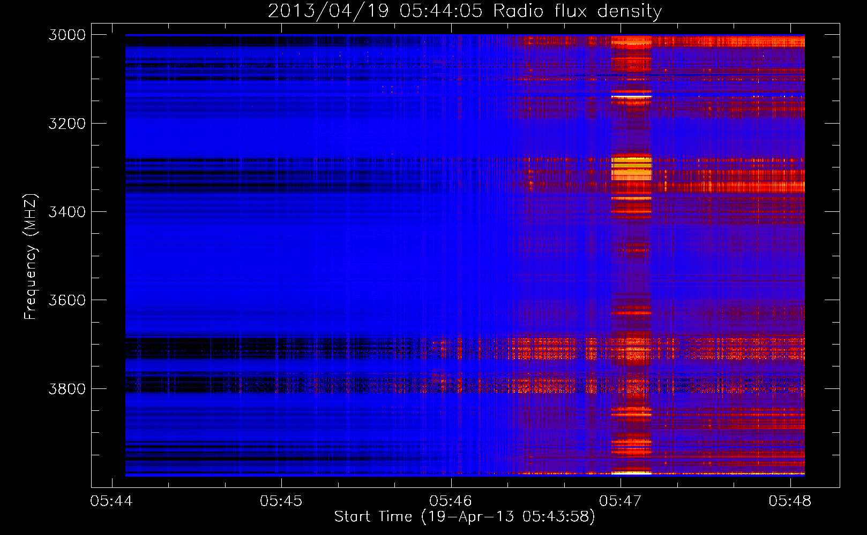This screenshot has height=535, width=867.
Task: Click the 3200 frequency axis label
Action: tap(67, 124)
